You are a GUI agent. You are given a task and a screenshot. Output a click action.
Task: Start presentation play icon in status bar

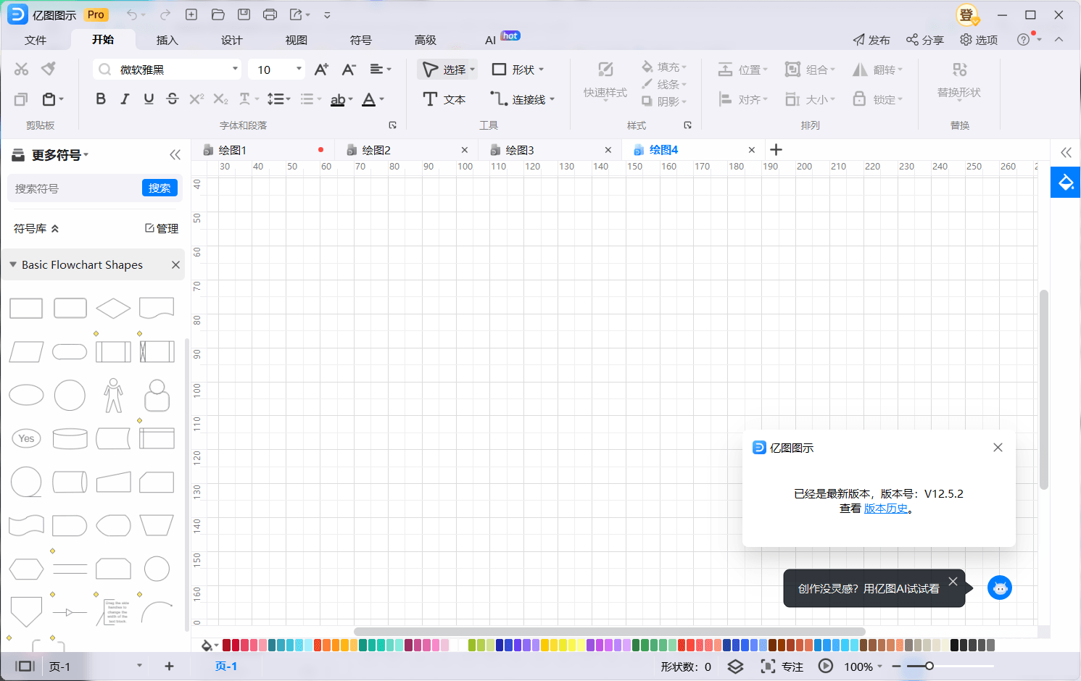826,666
